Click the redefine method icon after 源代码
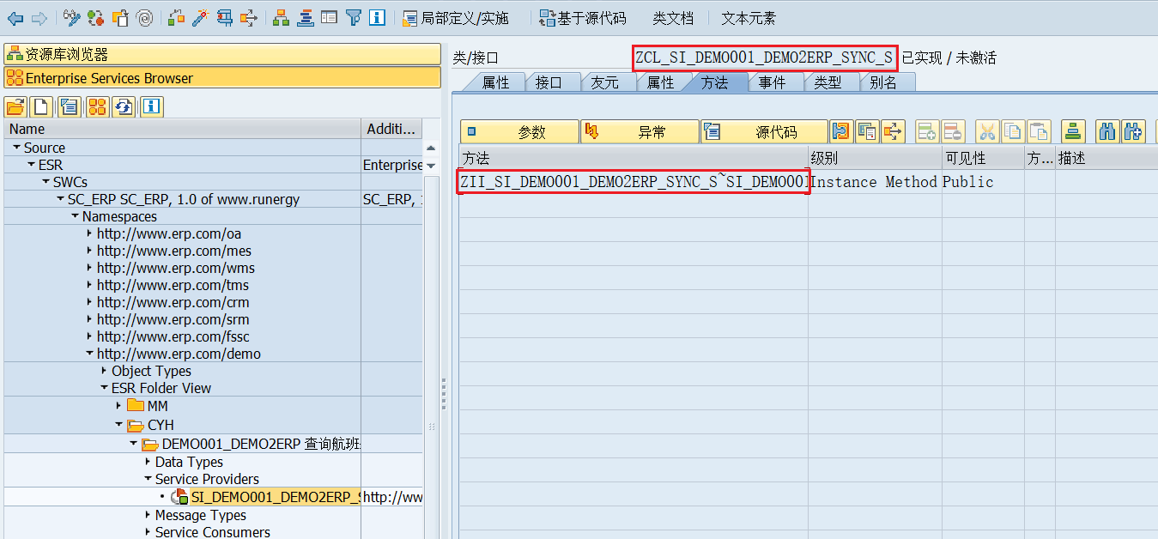This screenshot has width=1158, height=539. click(841, 131)
